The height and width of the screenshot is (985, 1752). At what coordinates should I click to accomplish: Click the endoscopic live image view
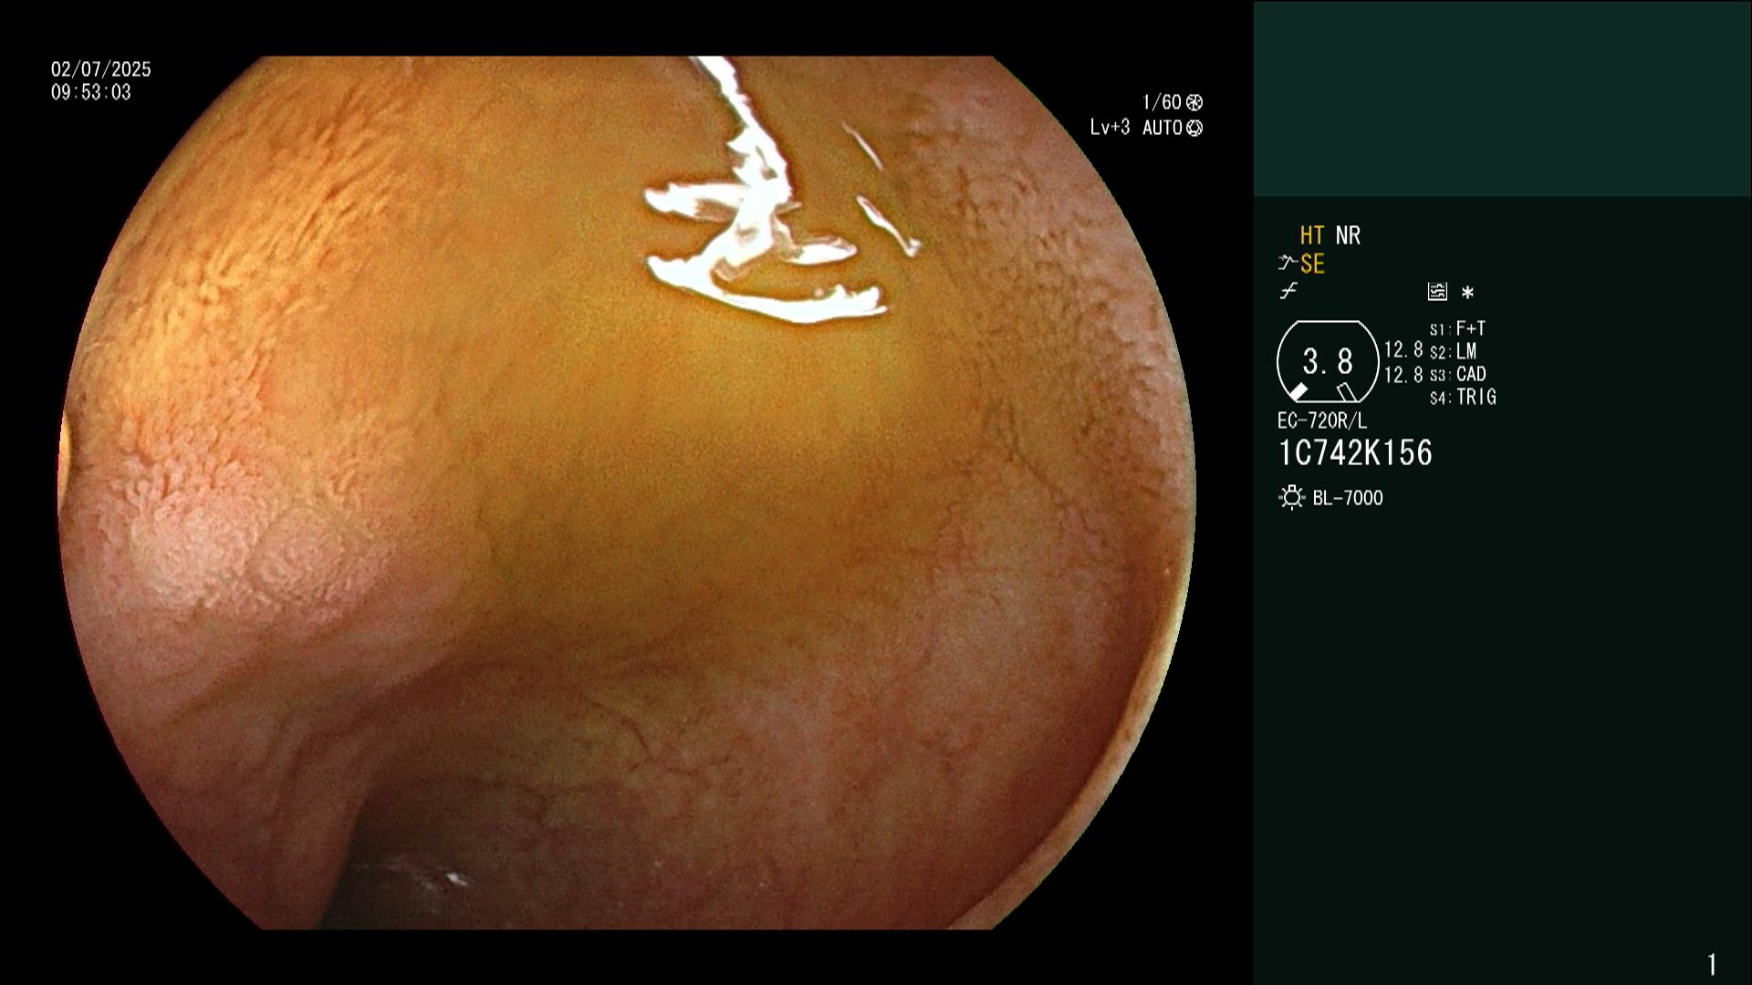pyautogui.click(x=627, y=493)
